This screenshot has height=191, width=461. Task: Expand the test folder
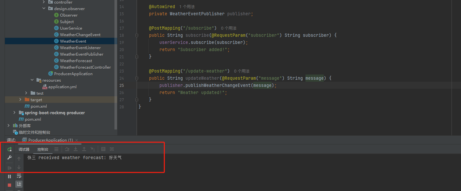pyautogui.click(x=26, y=93)
